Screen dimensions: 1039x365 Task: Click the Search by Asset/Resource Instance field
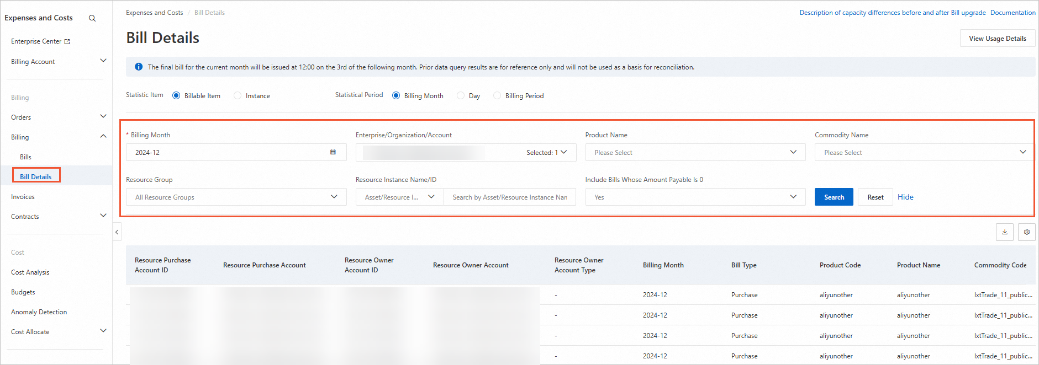(x=510, y=197)
